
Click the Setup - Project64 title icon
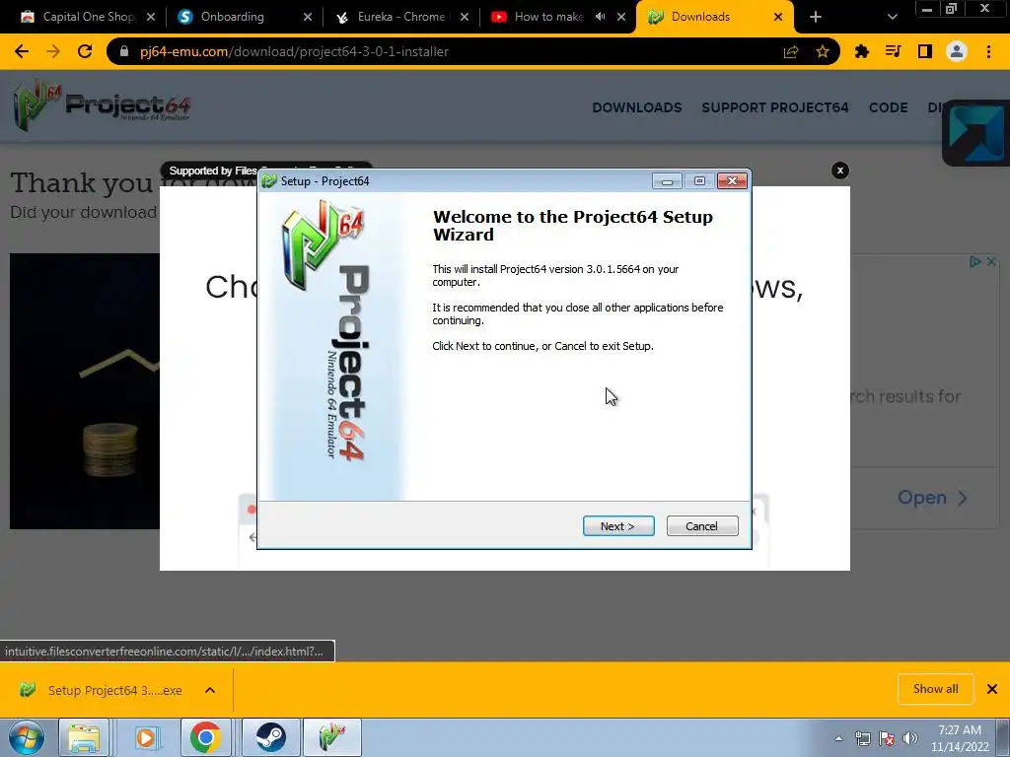click(270, 181)
